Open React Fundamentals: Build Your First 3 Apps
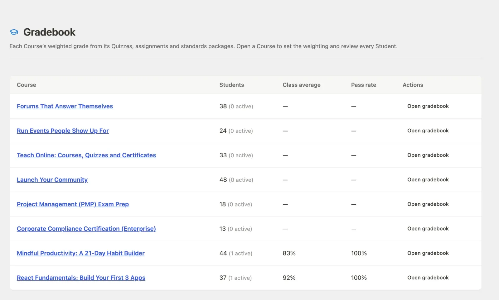 (81, 278)
